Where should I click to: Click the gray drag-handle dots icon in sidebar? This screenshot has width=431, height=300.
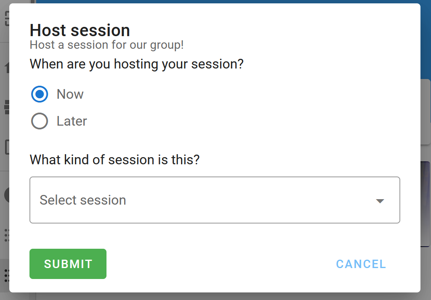pos(7,235)
